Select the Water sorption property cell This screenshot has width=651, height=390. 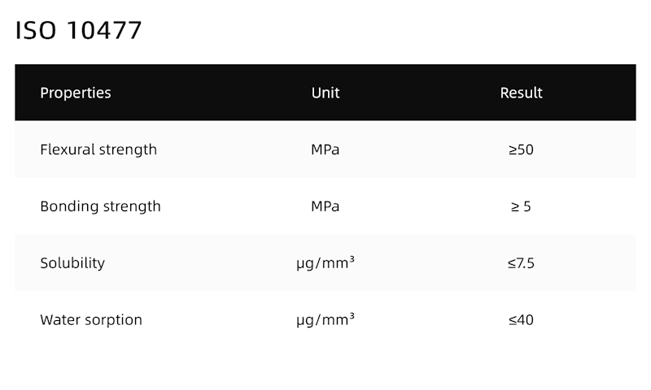pyautogui.click(x=91, y=320)
